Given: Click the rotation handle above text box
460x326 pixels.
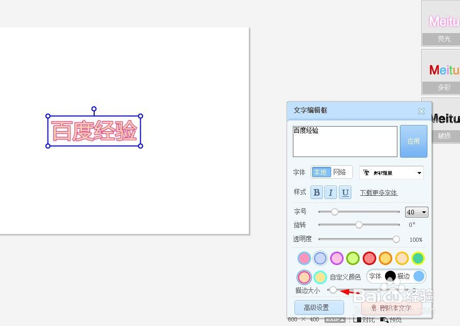Looking at the screenshot, I should pos(94,109).
